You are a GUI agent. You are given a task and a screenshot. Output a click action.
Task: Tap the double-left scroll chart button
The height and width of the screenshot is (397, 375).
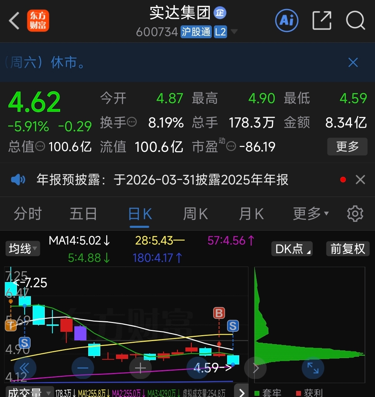(x=25, y=368)
